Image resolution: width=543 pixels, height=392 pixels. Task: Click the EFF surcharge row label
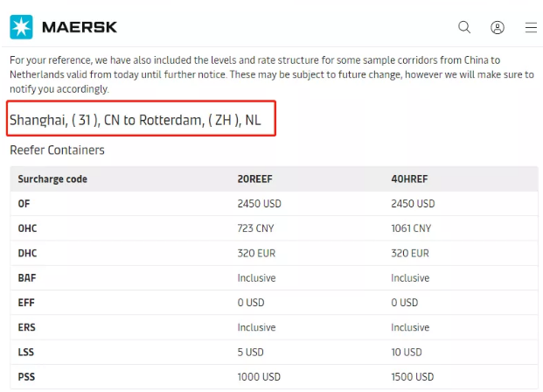[x=26, y=303]
